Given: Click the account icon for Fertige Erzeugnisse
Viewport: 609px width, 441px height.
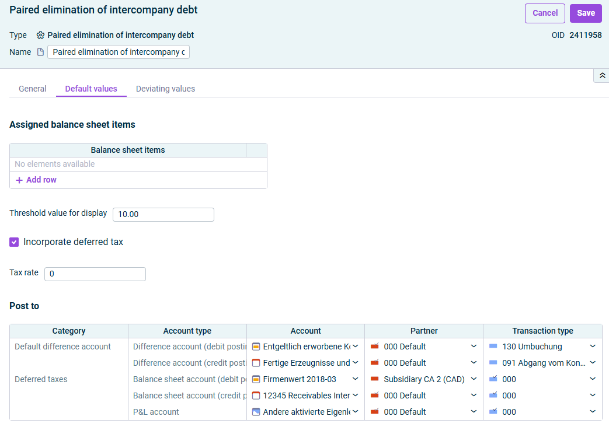Looking at the screenshot, I should tap(256, 363).
